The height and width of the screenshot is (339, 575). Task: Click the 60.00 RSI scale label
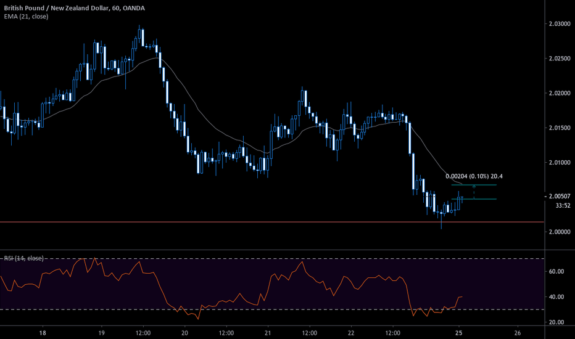(558, 271)
